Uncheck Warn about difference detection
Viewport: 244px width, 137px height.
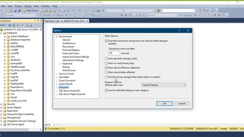point(106,68)
